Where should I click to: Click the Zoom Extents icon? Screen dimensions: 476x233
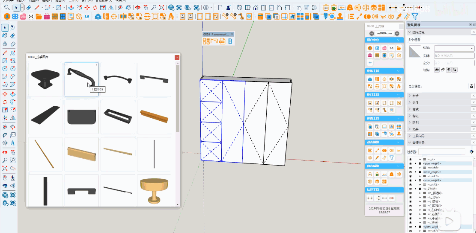[161, 8]
